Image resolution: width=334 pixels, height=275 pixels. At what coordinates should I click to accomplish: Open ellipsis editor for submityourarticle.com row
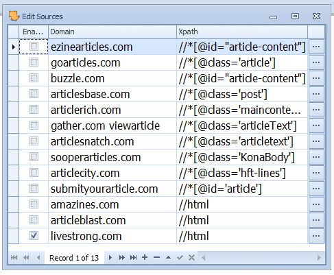[316, 189]
